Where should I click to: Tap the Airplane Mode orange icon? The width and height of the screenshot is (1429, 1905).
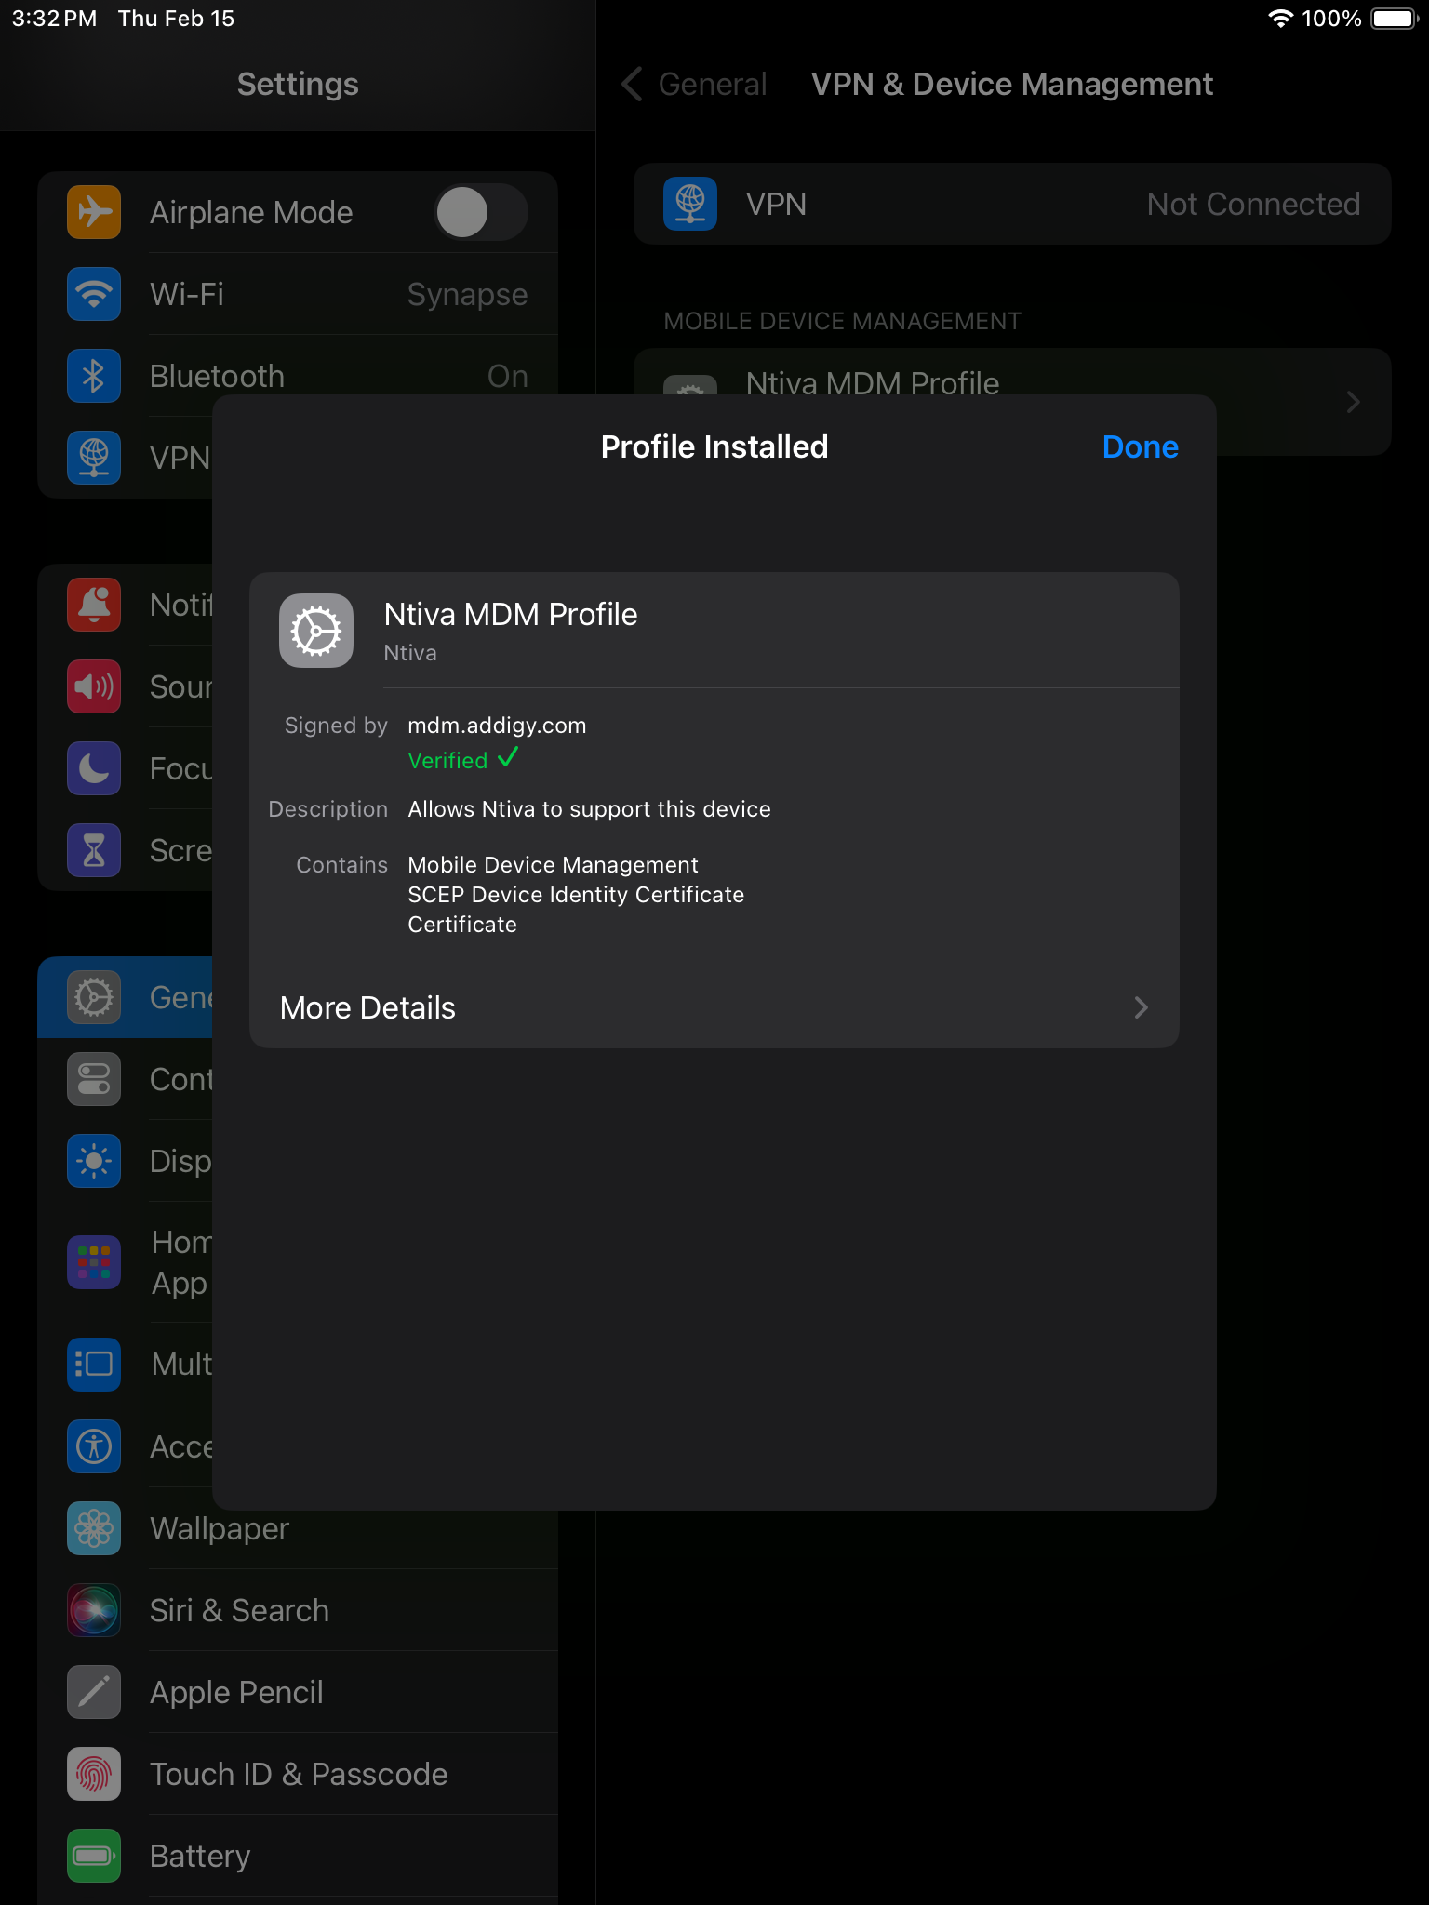[x=94, y=212]
